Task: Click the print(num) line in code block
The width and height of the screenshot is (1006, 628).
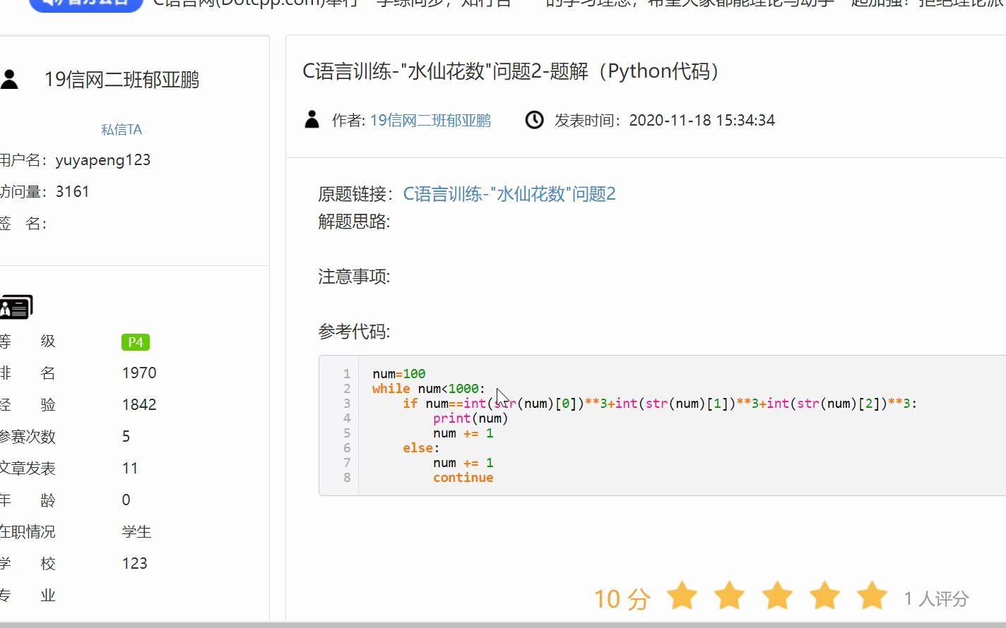Action: 471,418
